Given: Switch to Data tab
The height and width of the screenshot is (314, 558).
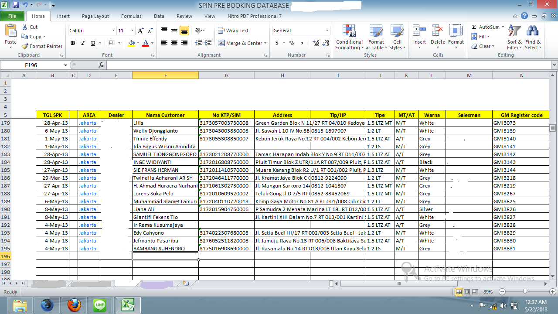Looking at the screenshot, I should coord(159,16).
